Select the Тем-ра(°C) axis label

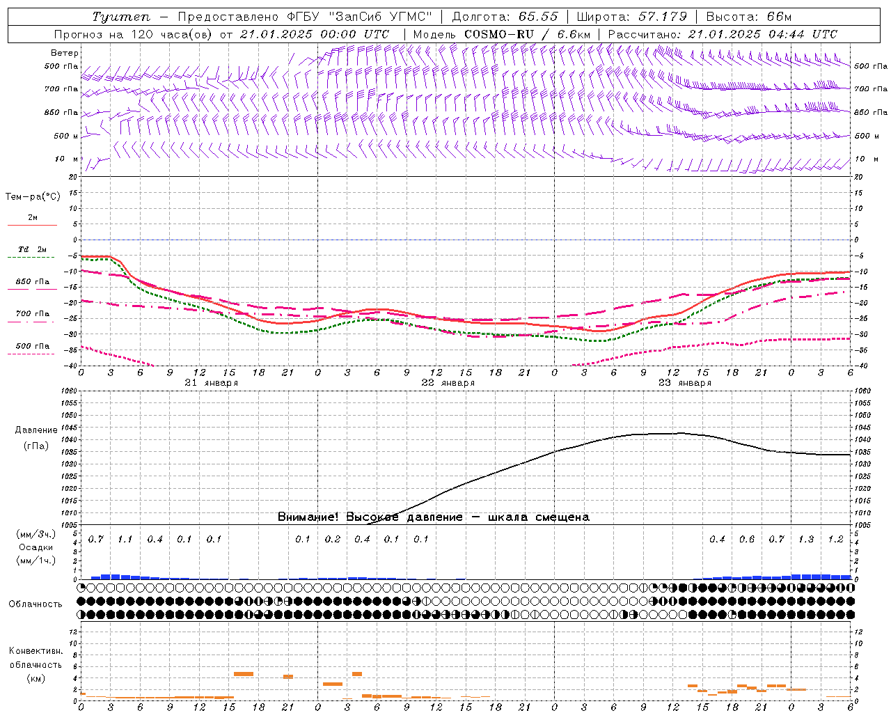point(33,197)
